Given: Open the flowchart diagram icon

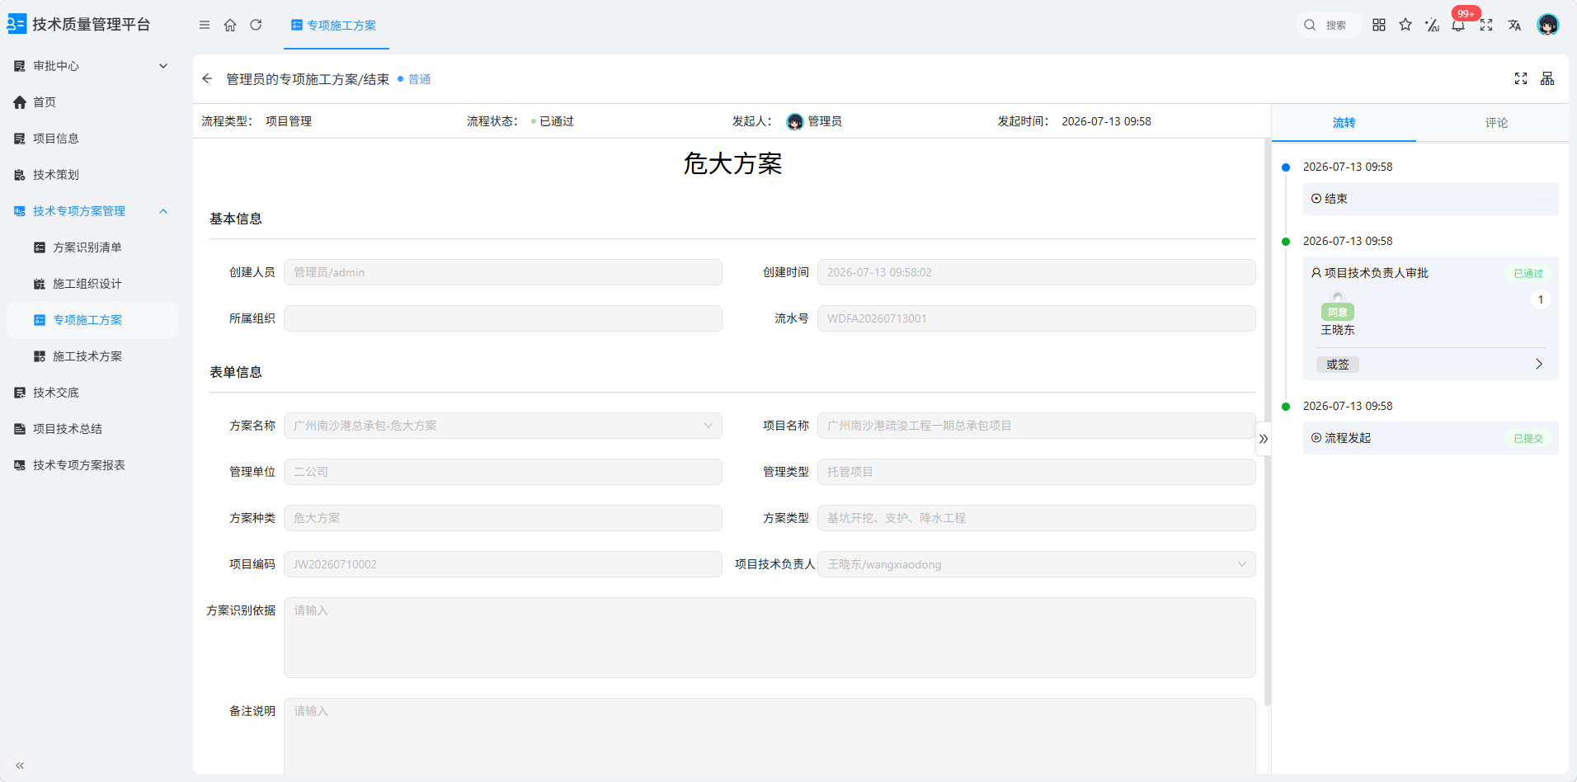Looking at the screenshot, I should (x=1547, y=78).
